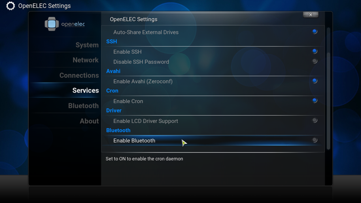Open the Bluetooth sidebar section
Image resolution: width=361 pixels, height=203 pixels.
[83, 106]
